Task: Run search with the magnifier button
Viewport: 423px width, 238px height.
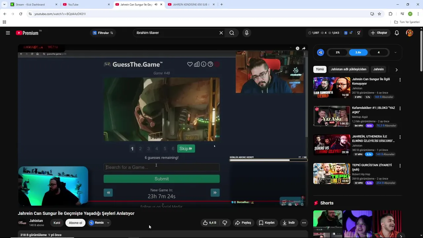Action: coord(232,33)
